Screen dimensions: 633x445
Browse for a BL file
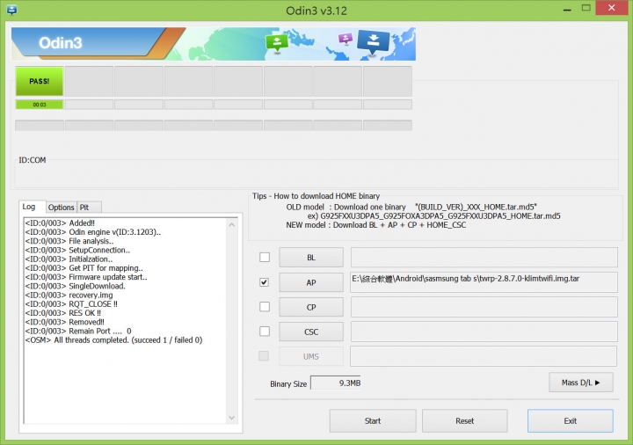(x=311, y=257)
